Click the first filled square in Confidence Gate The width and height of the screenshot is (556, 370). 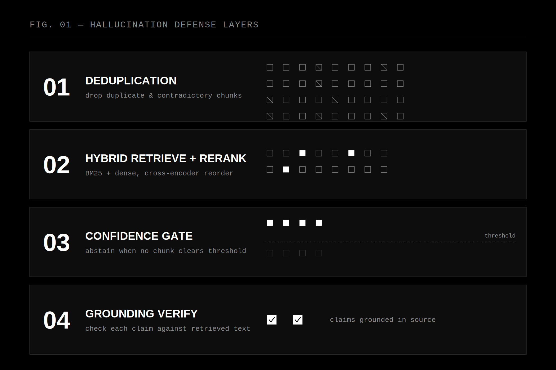[270, 223]
